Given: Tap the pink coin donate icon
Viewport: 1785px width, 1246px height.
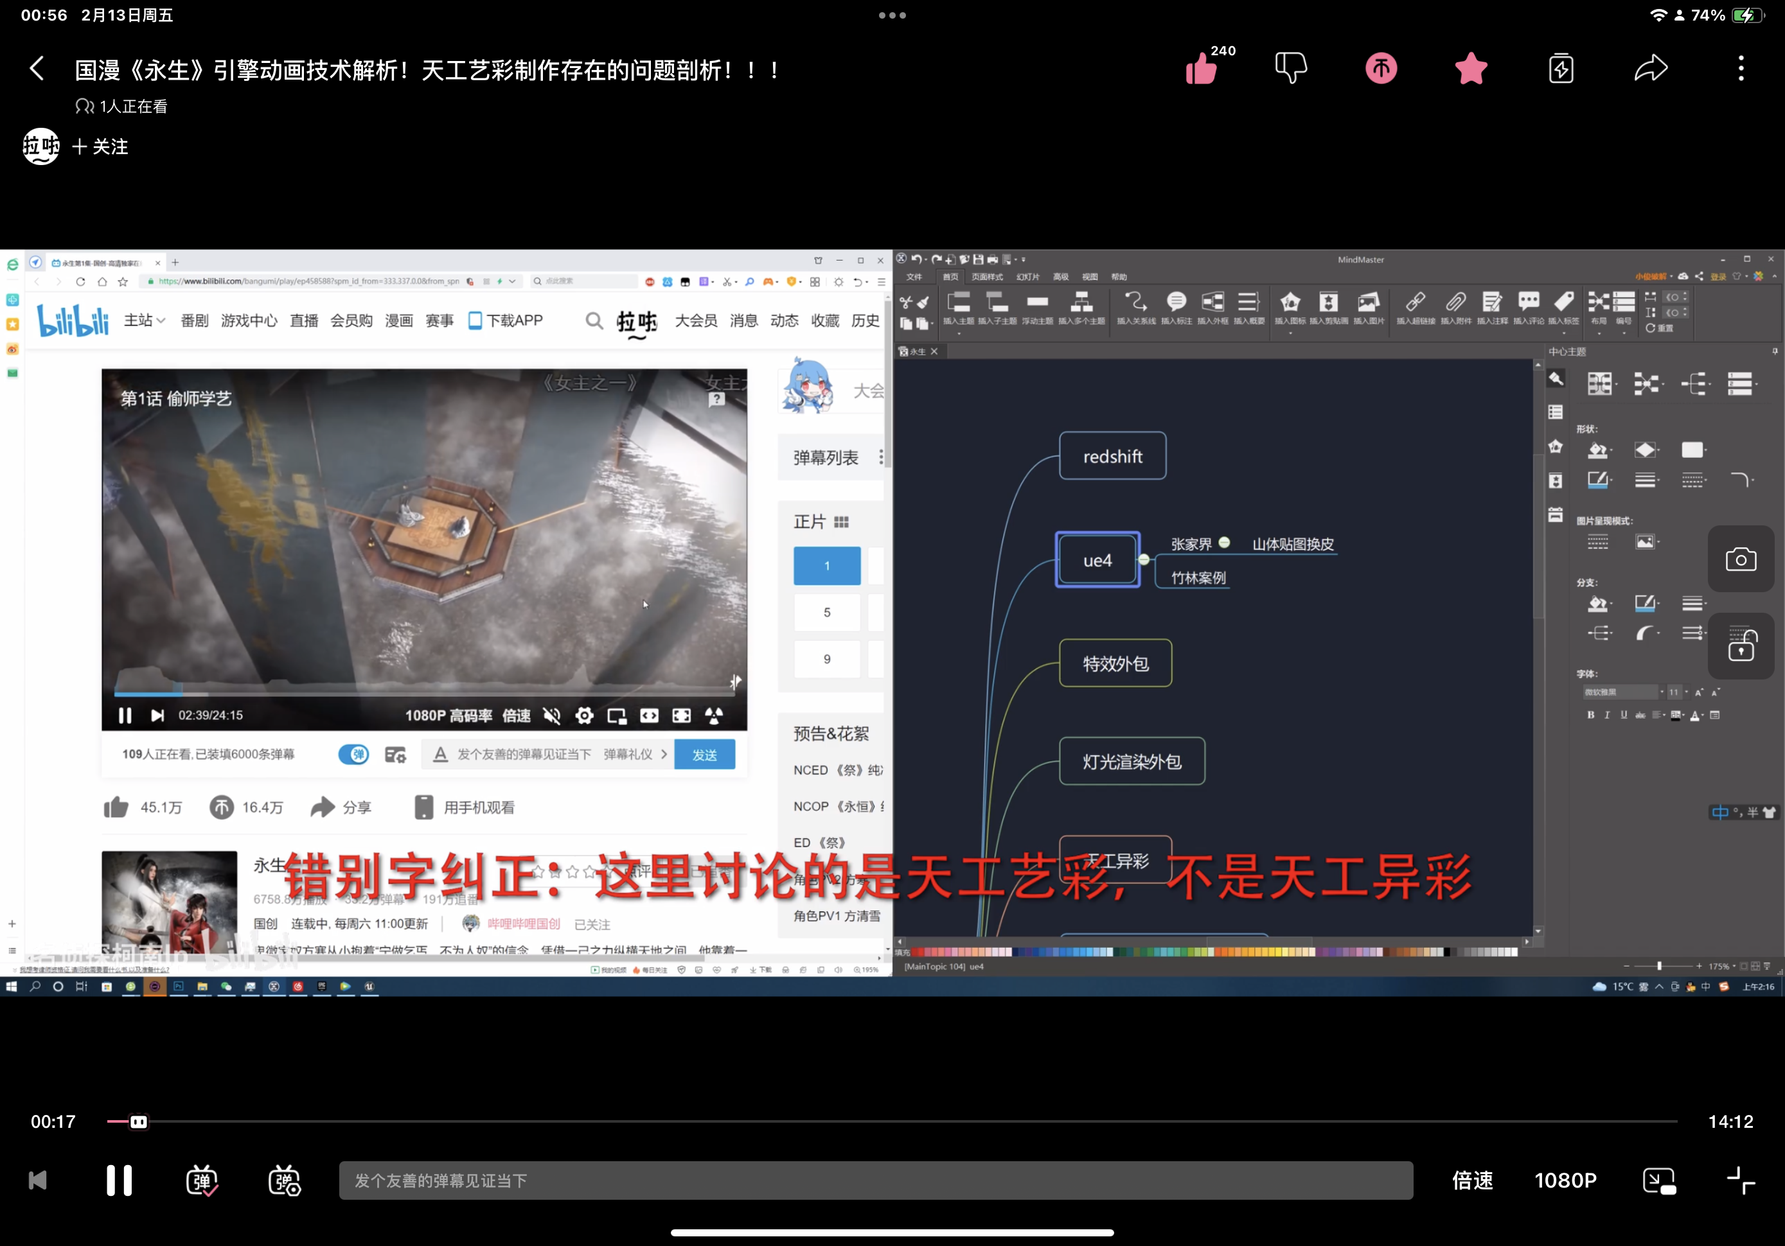Looking at the screenshot, I should point(1381,69).
